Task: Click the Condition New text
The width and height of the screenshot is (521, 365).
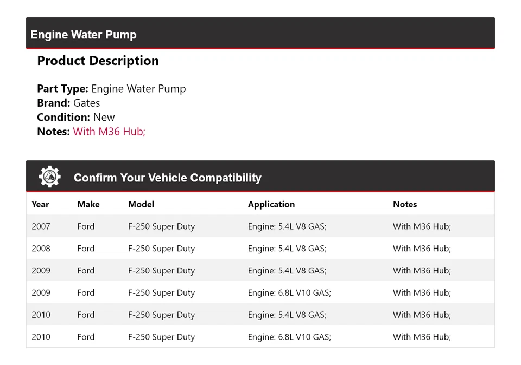Action: [76, 117]
